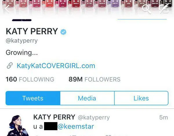Screen dimensions: 174x136
Task: Tap the back arrow in the header
Action: (7, 9)
